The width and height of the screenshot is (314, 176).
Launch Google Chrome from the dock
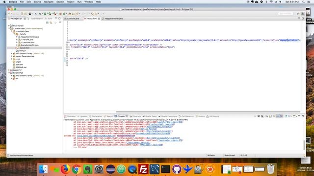click(77, 169)
